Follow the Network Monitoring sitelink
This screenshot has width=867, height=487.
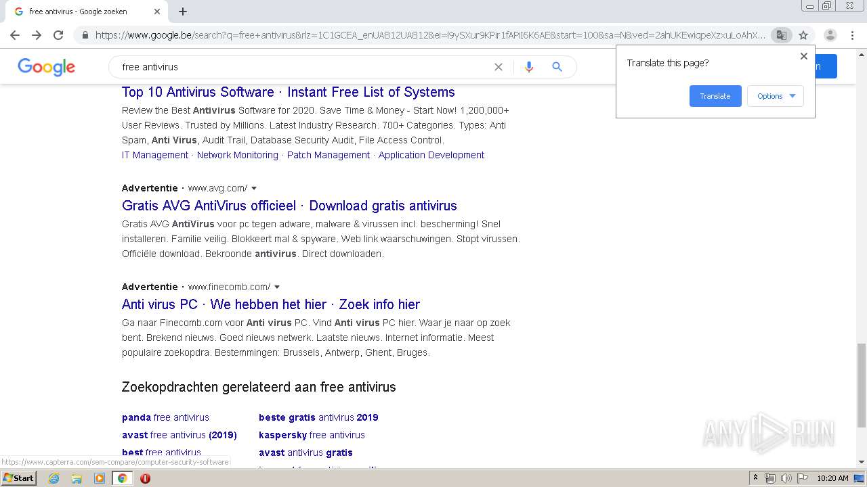(x=238, y=155)
